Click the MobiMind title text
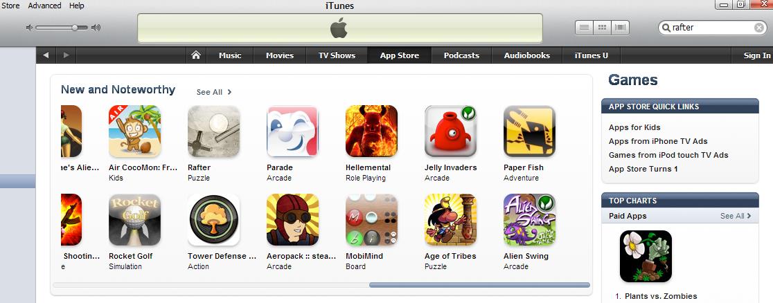This screenshot has width=773, height=303. 364,256
